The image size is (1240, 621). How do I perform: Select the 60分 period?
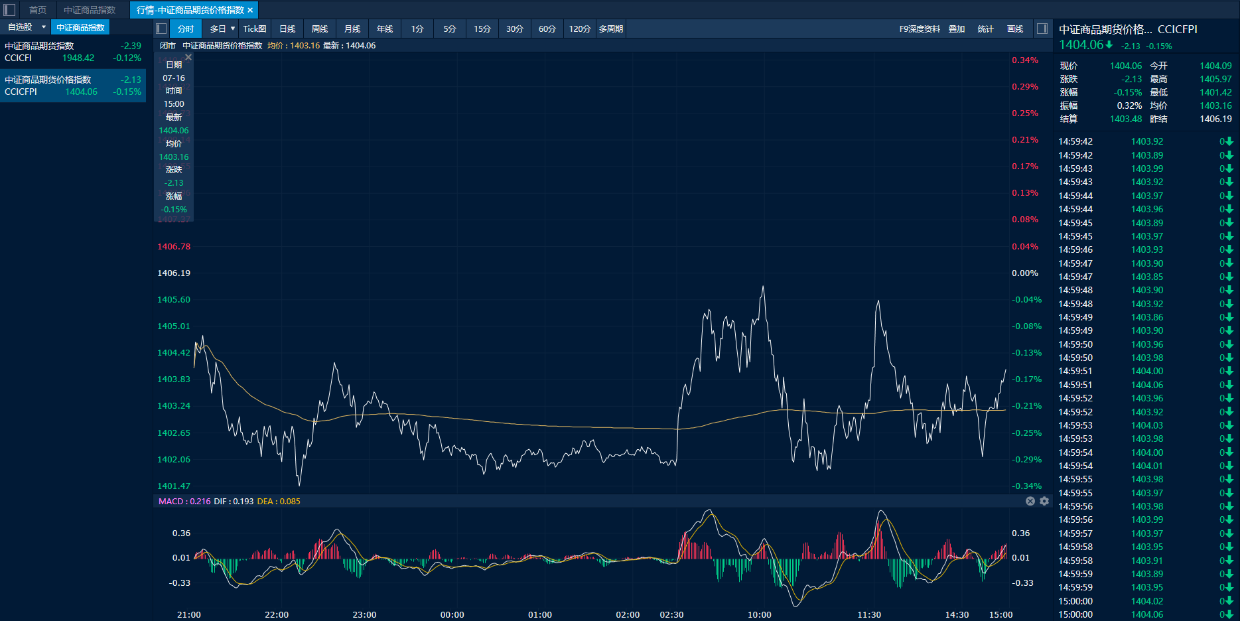547,29
